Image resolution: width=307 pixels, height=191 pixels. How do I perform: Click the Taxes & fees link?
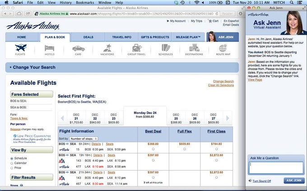[x=19, y=118]
